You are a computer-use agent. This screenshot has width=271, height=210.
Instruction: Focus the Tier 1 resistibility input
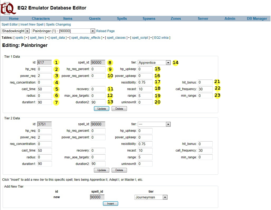tap(145, 82)
